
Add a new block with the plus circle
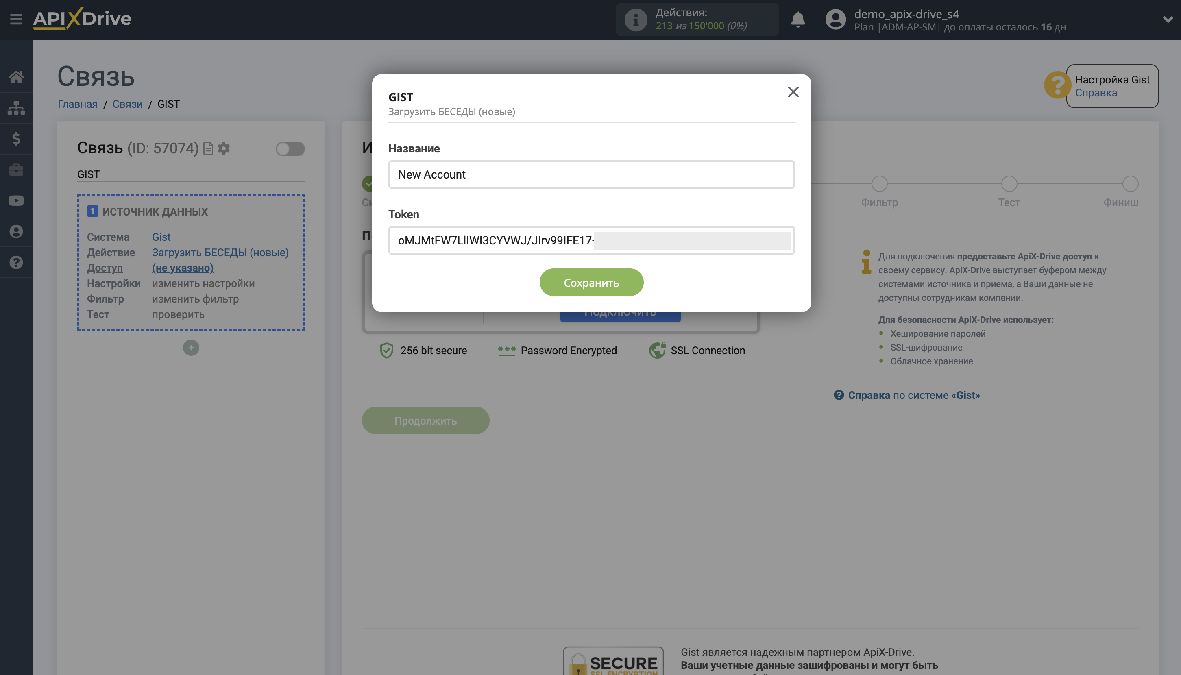click(191, 348)
